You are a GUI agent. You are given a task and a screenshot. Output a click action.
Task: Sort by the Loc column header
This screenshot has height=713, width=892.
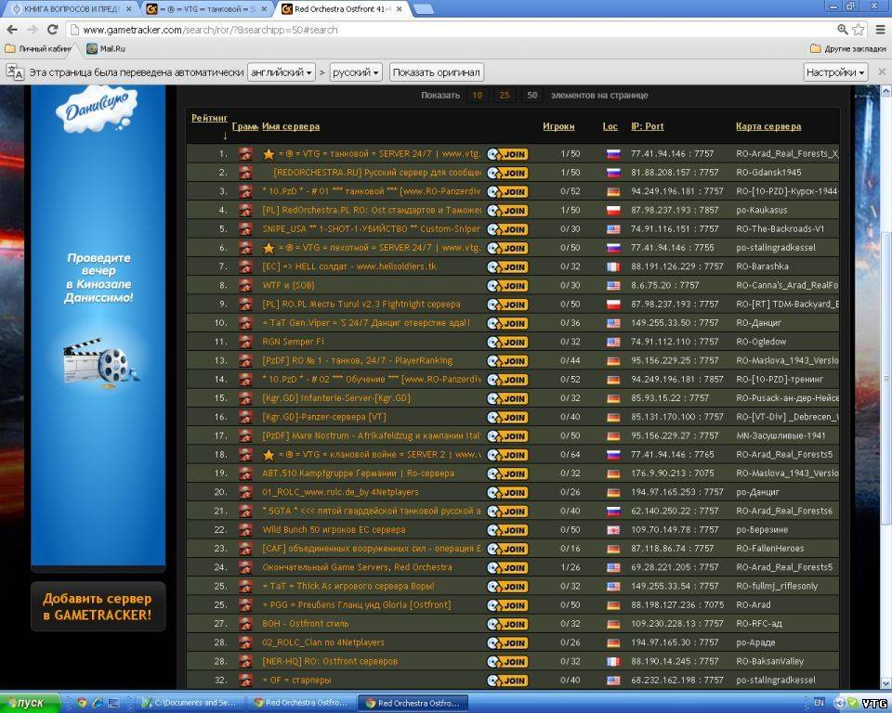(x=610, y=127)
